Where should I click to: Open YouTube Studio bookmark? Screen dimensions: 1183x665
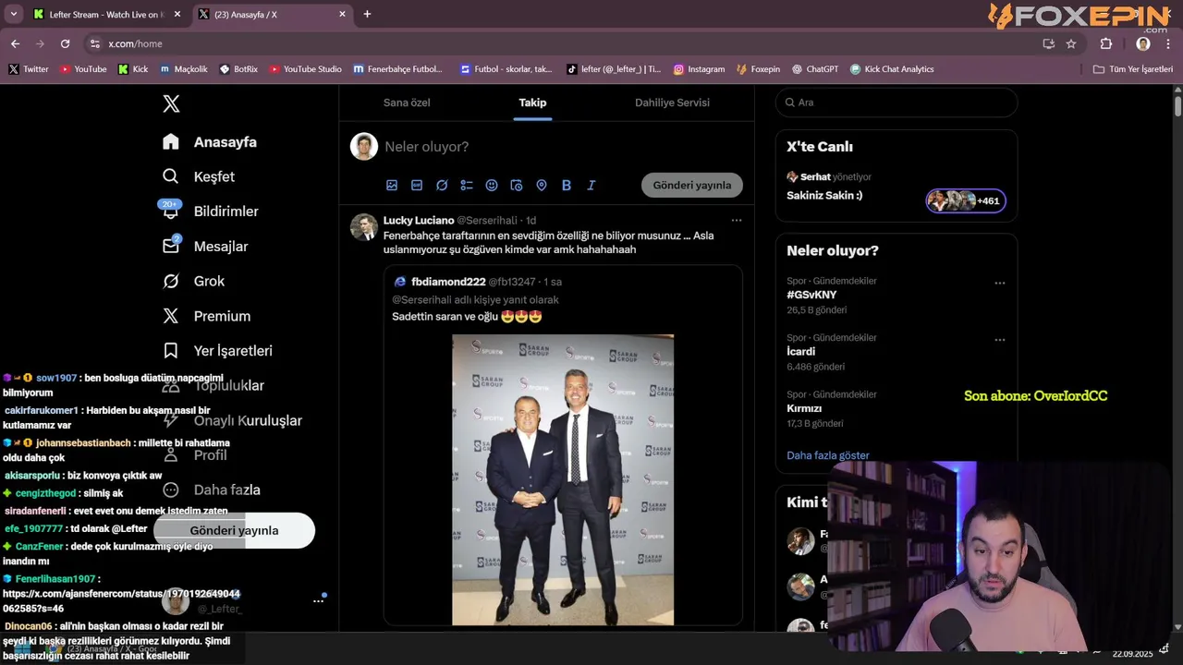305,69
